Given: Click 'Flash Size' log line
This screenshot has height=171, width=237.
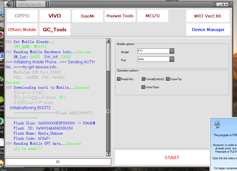Looking at the screenshot, I should tap(54, 123).
